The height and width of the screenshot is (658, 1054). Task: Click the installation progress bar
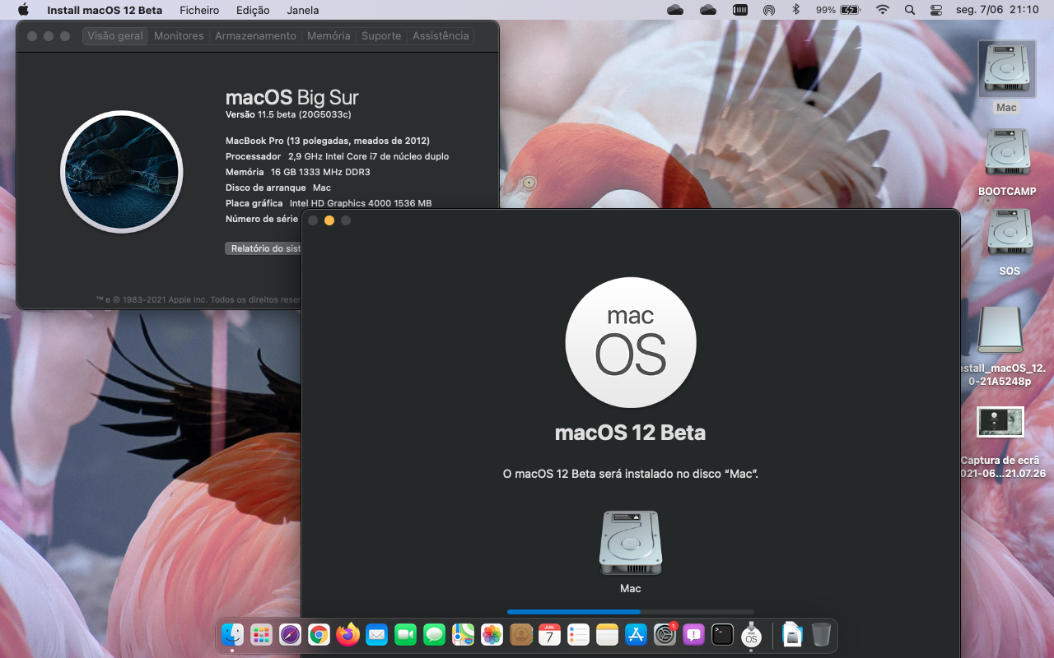(631, 612)
